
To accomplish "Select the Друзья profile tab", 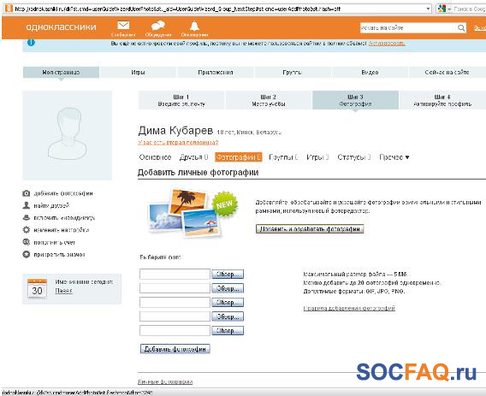I will click(x=193, y=157).
